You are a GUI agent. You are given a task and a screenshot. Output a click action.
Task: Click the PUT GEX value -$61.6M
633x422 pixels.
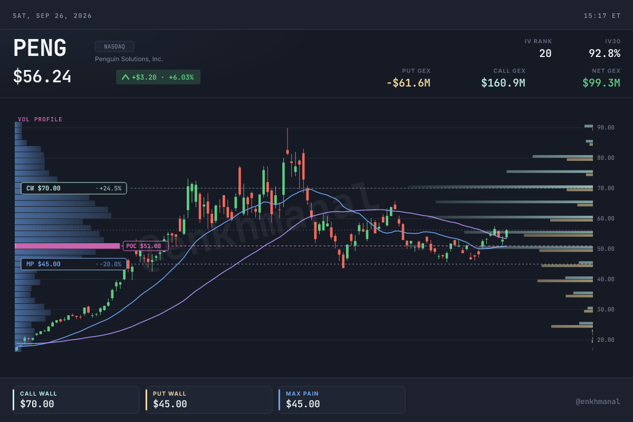(408, 83)
